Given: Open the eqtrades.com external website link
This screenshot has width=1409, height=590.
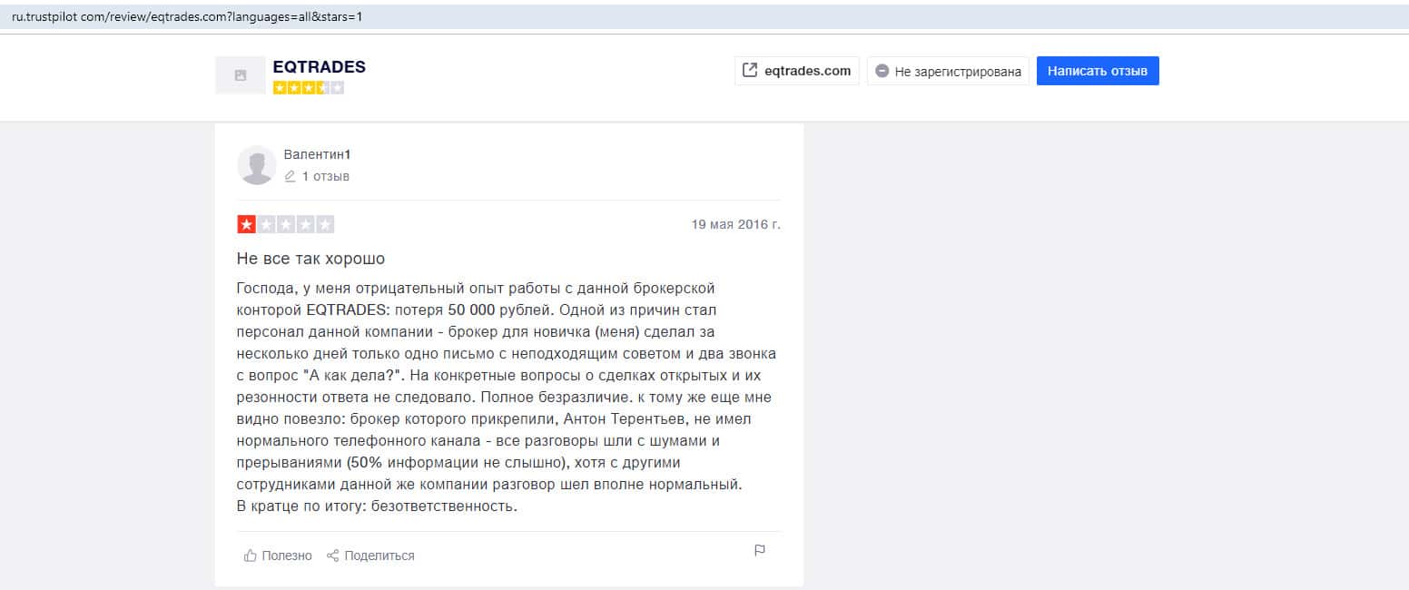Looking at the screenshot, I should click(797, 71).
